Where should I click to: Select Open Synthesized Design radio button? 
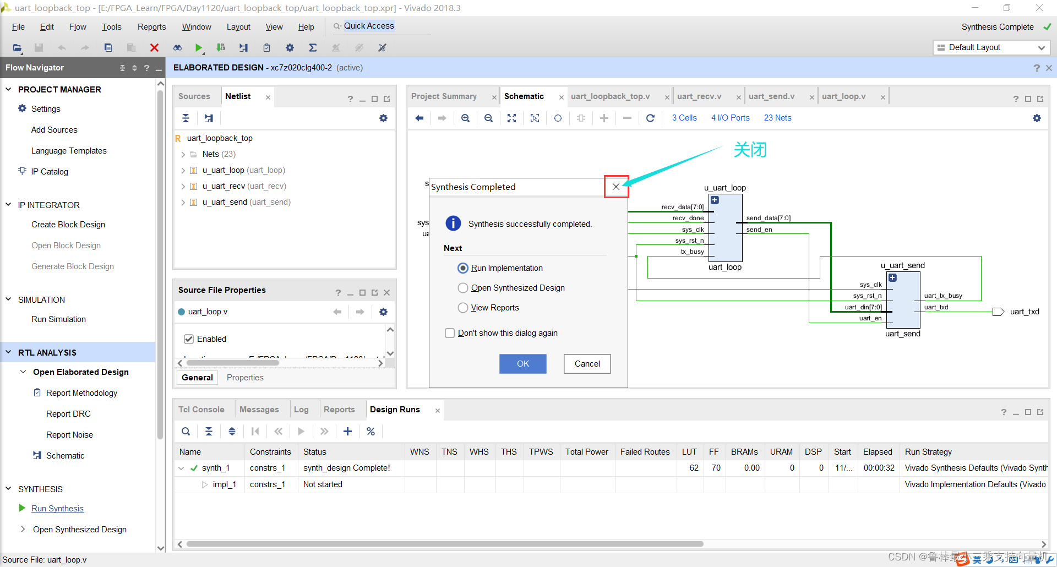click(463, 288)
